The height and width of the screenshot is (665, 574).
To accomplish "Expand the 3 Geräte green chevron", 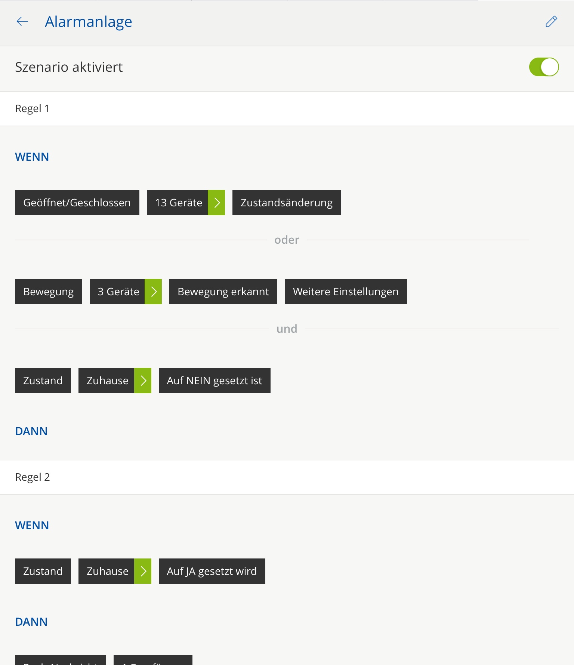I will tap(153, 292).
